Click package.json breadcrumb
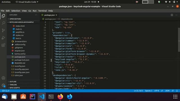 pyautogui.click(x=50, y=19)
